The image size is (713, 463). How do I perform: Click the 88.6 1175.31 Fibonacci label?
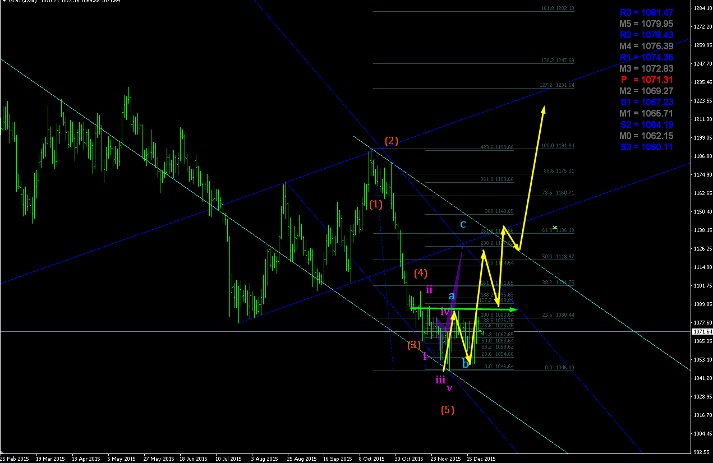click(559, 170)
